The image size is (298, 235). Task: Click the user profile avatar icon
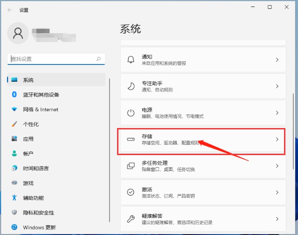(18, 33)
